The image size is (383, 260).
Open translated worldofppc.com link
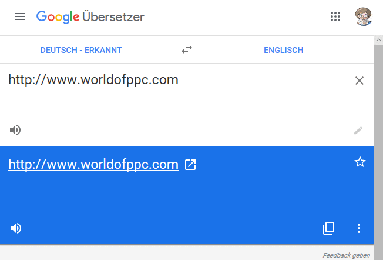pyautogui.click(x=93, y=165)
